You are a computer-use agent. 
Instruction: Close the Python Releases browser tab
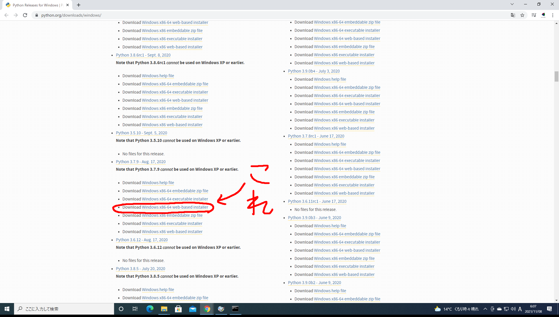[68, 5]
